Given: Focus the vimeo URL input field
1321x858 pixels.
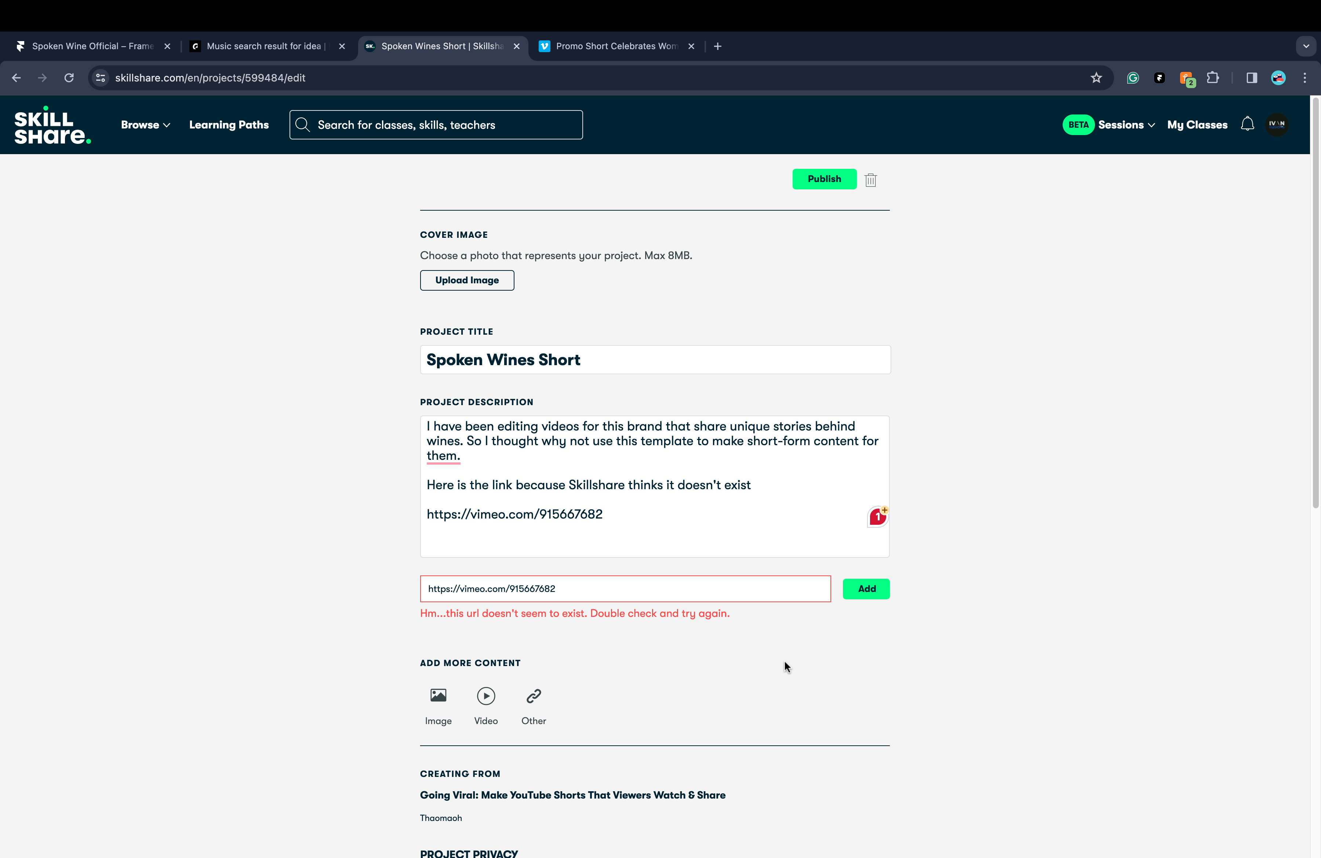Looking at the screenshot, I should tap(626, 589).
